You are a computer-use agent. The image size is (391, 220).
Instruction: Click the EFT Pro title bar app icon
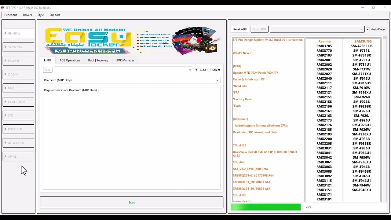point(2,8)
